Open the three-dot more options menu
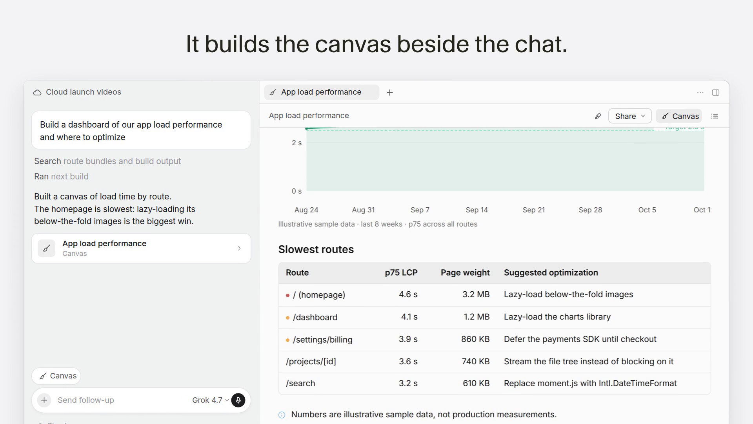 tap(700, 93)
